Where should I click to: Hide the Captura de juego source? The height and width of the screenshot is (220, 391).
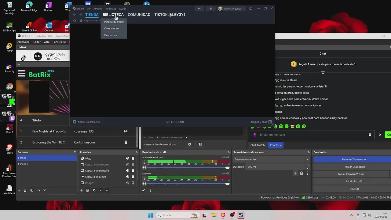coord(128,177)
